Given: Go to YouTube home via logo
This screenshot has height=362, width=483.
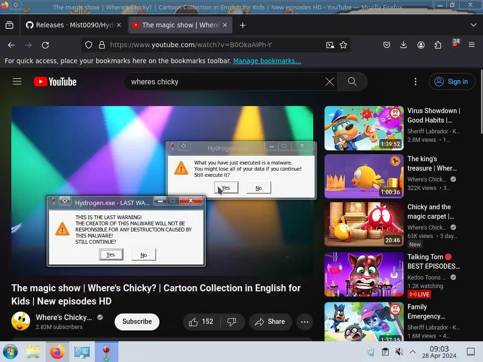Looking at the screenshot, I should coord(55,82).
